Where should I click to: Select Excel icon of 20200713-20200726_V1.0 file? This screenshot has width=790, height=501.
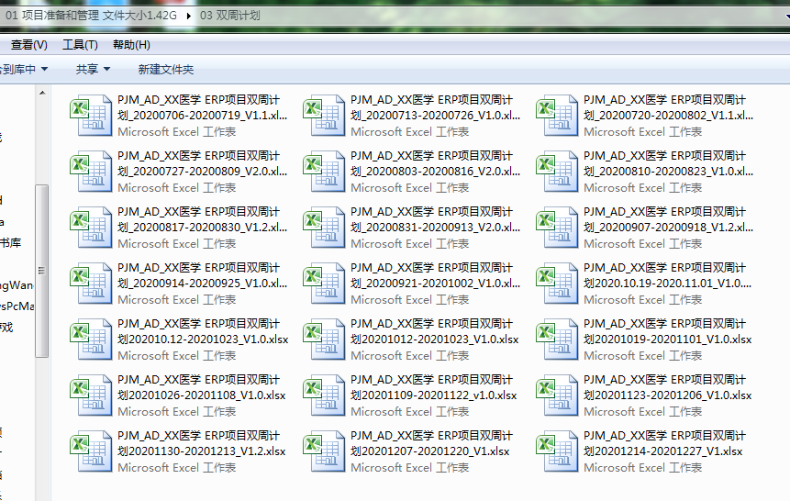324,116
